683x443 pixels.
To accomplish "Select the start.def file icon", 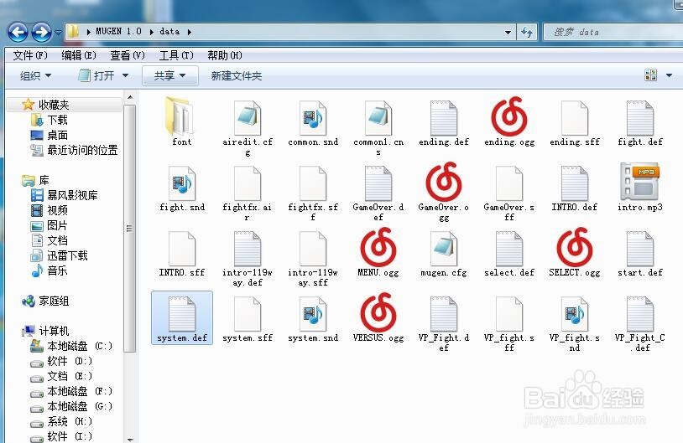I will tap(640, 248).
